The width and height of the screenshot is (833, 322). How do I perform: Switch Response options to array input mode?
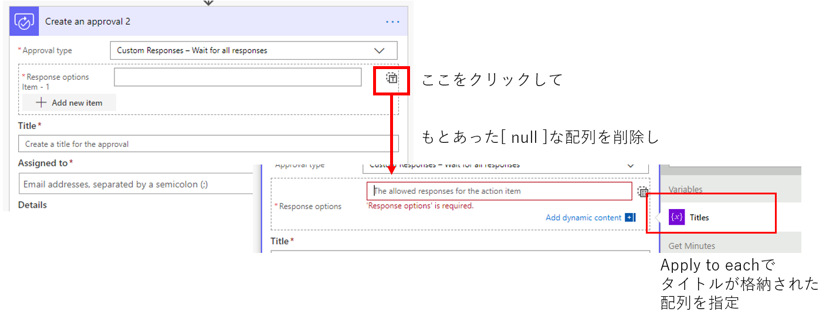coord(391,78)
